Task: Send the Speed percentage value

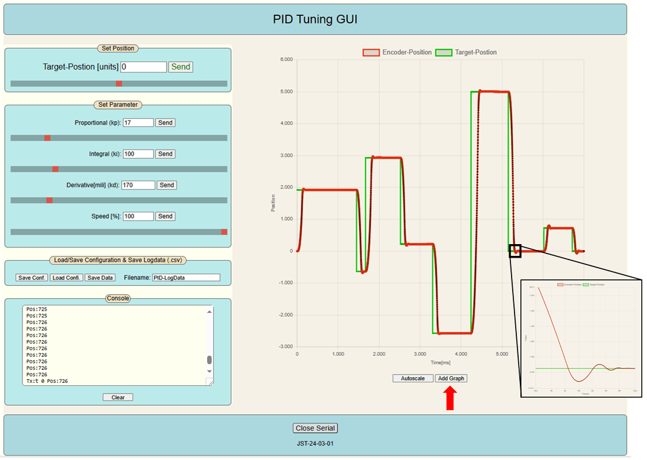Action: click(x=165, y=216)
